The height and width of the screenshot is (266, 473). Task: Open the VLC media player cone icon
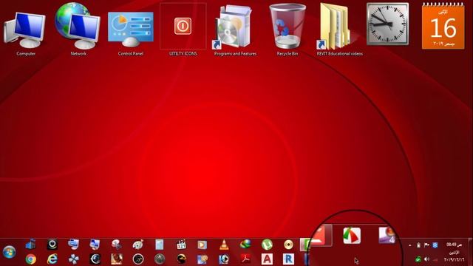click(x=224, y=245)
